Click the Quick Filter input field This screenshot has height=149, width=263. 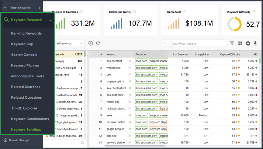pyautogui.click(x=198, y=43)
